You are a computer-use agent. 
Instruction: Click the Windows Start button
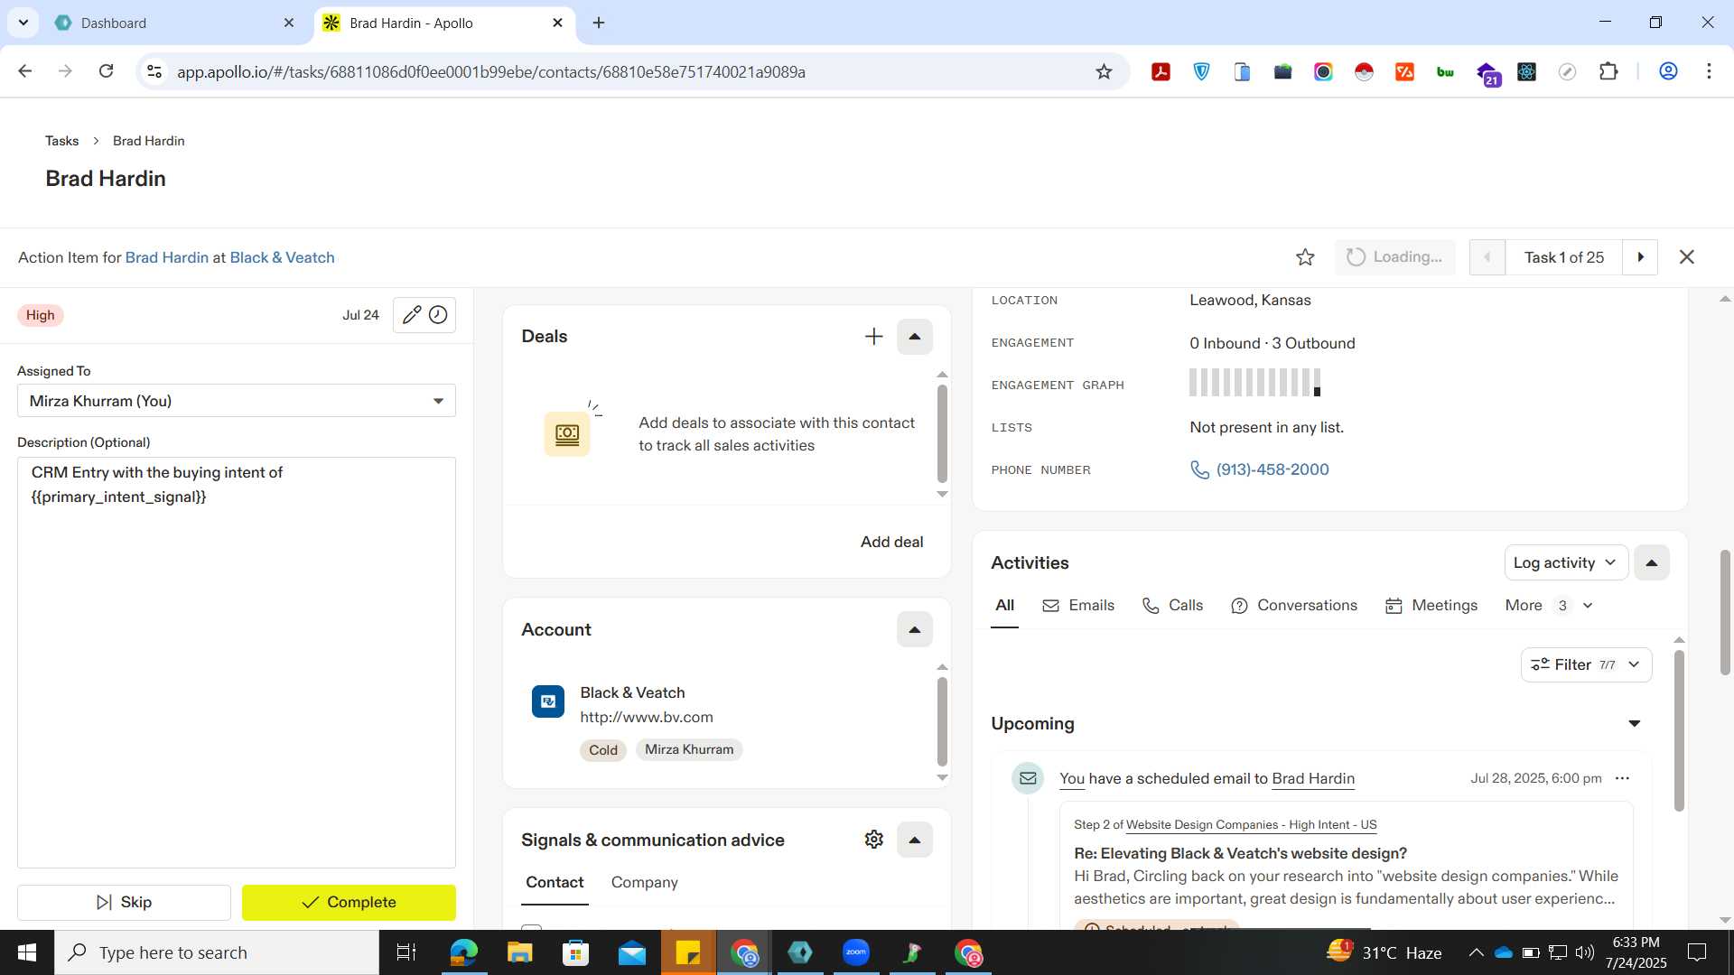27,952
